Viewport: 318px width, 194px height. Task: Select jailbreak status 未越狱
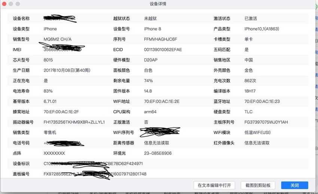coord(150,18)
